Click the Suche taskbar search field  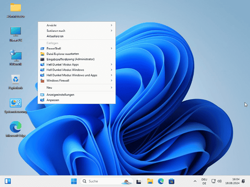pos(106,181)
